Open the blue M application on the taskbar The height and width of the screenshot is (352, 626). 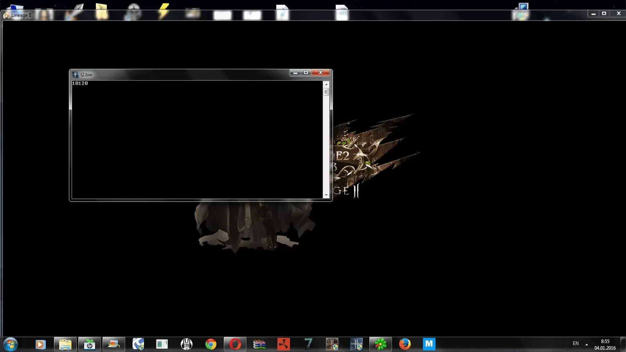tap(429, 344)
